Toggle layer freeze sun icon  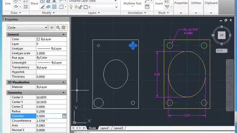coord(76,7)
